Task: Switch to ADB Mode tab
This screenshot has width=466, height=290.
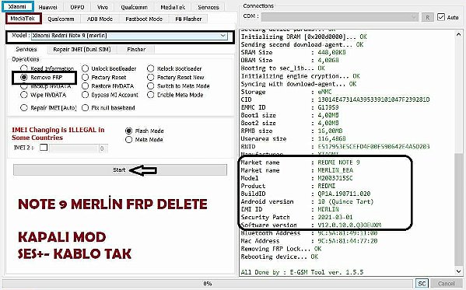Action: [x=100, y=19]
